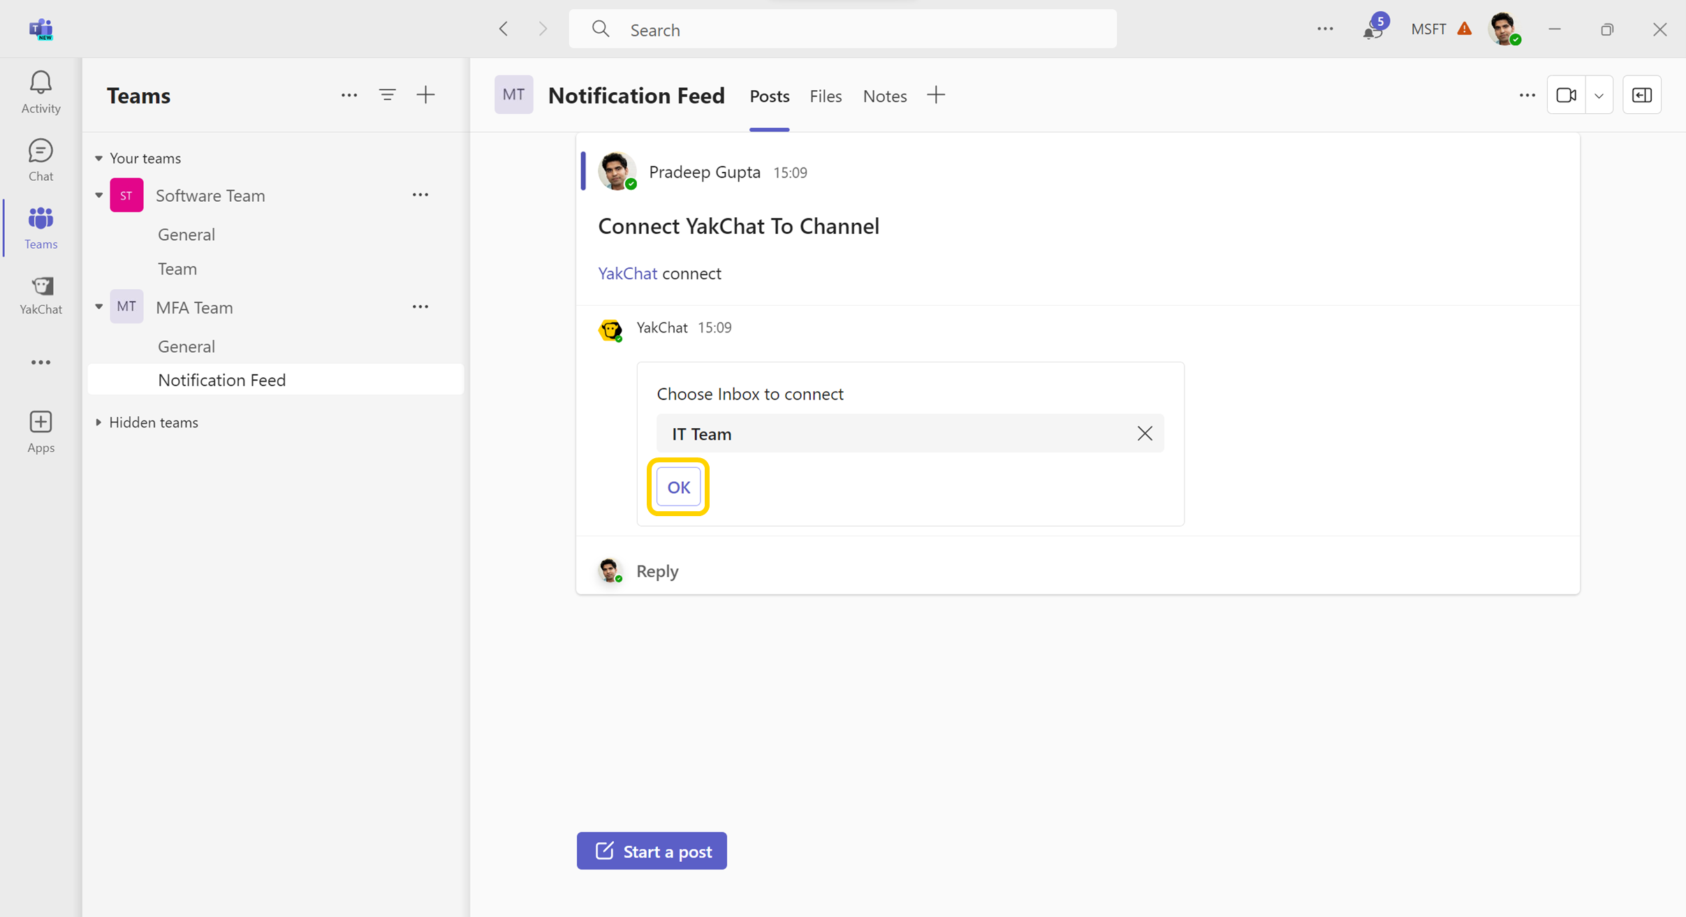Click in the Search field
Screen dimensions: 1686x917
(842, 29)
